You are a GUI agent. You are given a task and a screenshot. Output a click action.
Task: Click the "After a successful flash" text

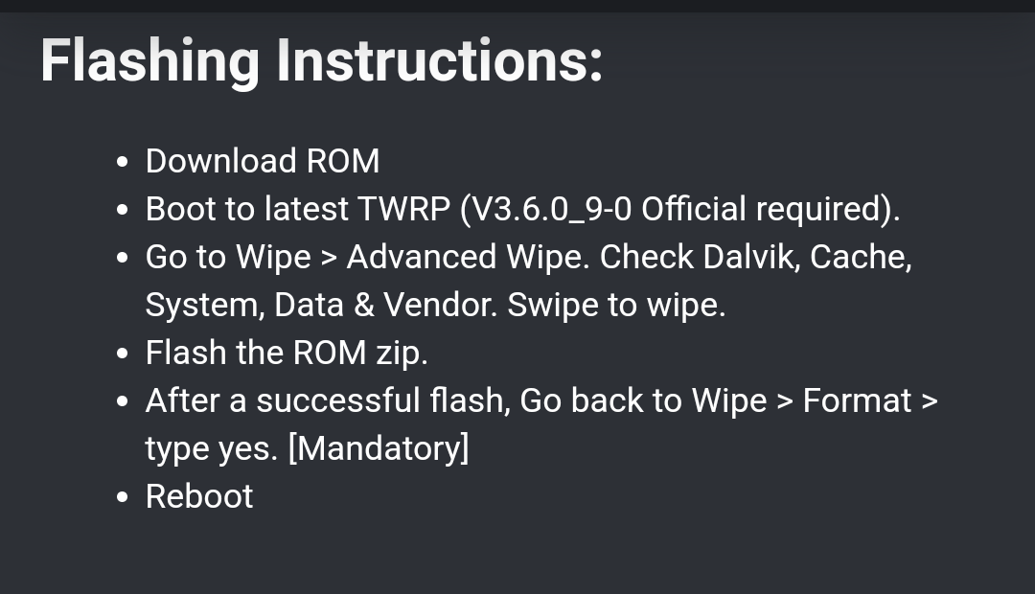tap(328, 400)
